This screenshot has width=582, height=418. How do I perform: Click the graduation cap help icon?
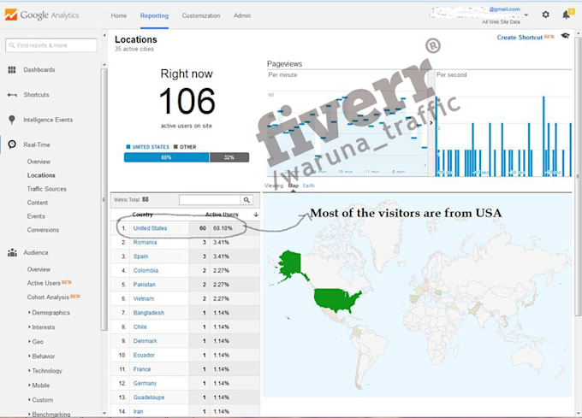pos(565,36)
